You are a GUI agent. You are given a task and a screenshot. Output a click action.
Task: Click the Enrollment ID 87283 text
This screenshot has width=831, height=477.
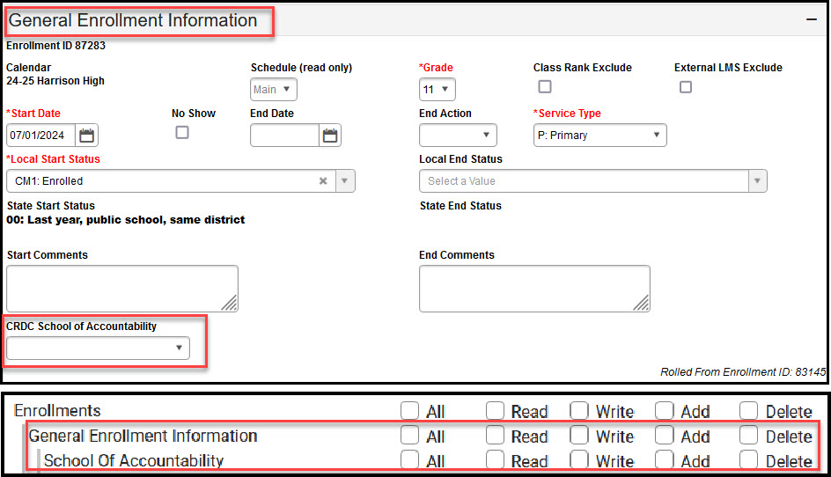pyautogui.click(x=55, y=46)
